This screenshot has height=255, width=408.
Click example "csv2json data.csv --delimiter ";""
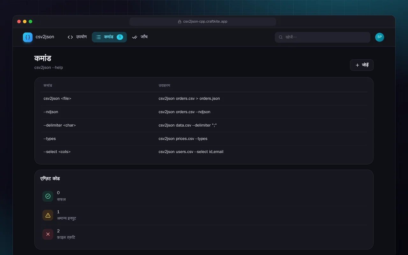[x=188, y=125]
